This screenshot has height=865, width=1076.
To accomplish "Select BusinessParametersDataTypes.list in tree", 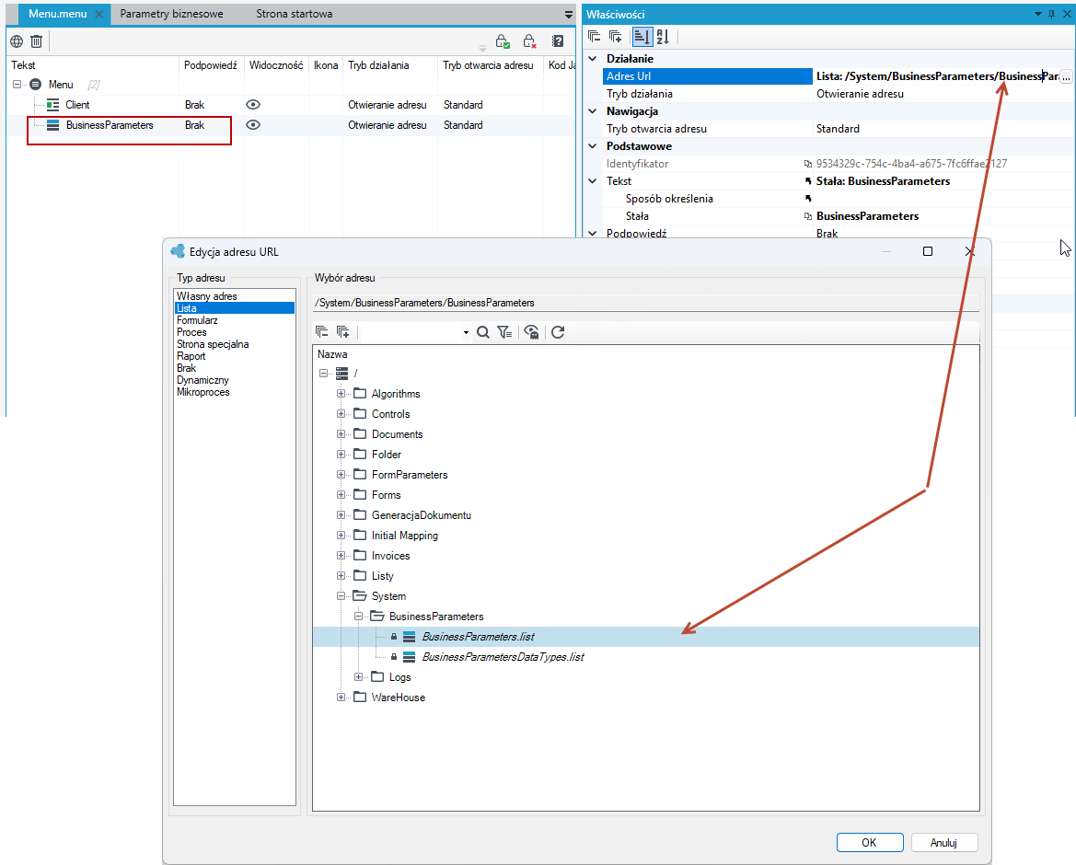I will [503, 657].
